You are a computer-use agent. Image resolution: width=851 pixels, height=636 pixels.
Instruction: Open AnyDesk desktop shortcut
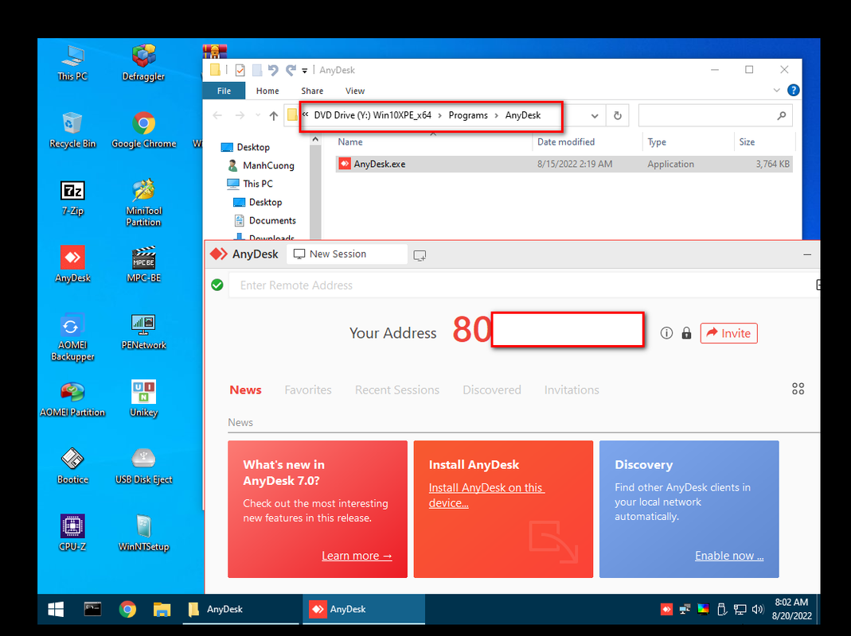(72, 264)
